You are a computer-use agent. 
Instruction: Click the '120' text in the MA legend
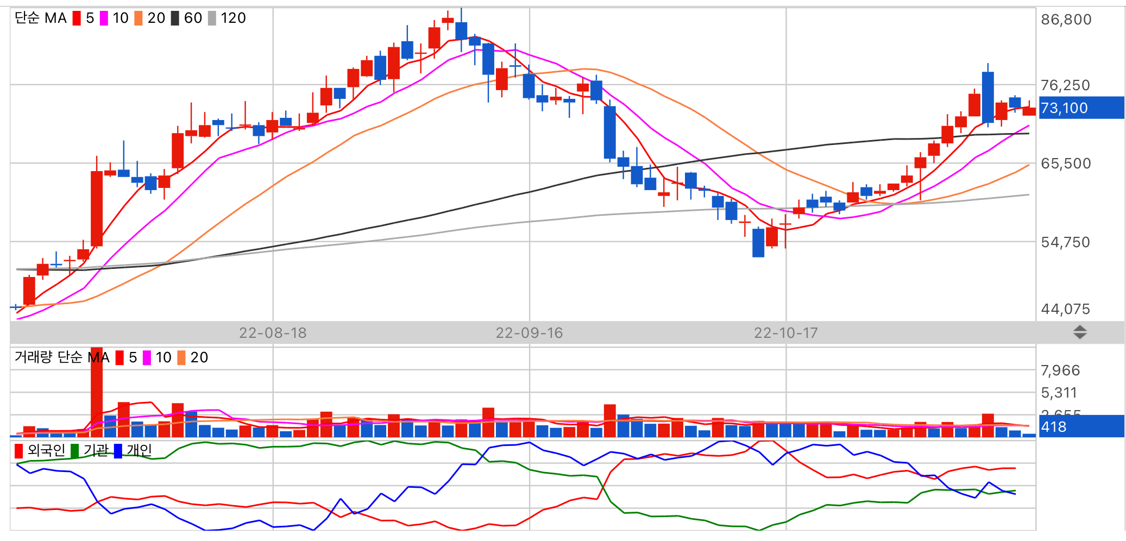click(x=234, y=18)
